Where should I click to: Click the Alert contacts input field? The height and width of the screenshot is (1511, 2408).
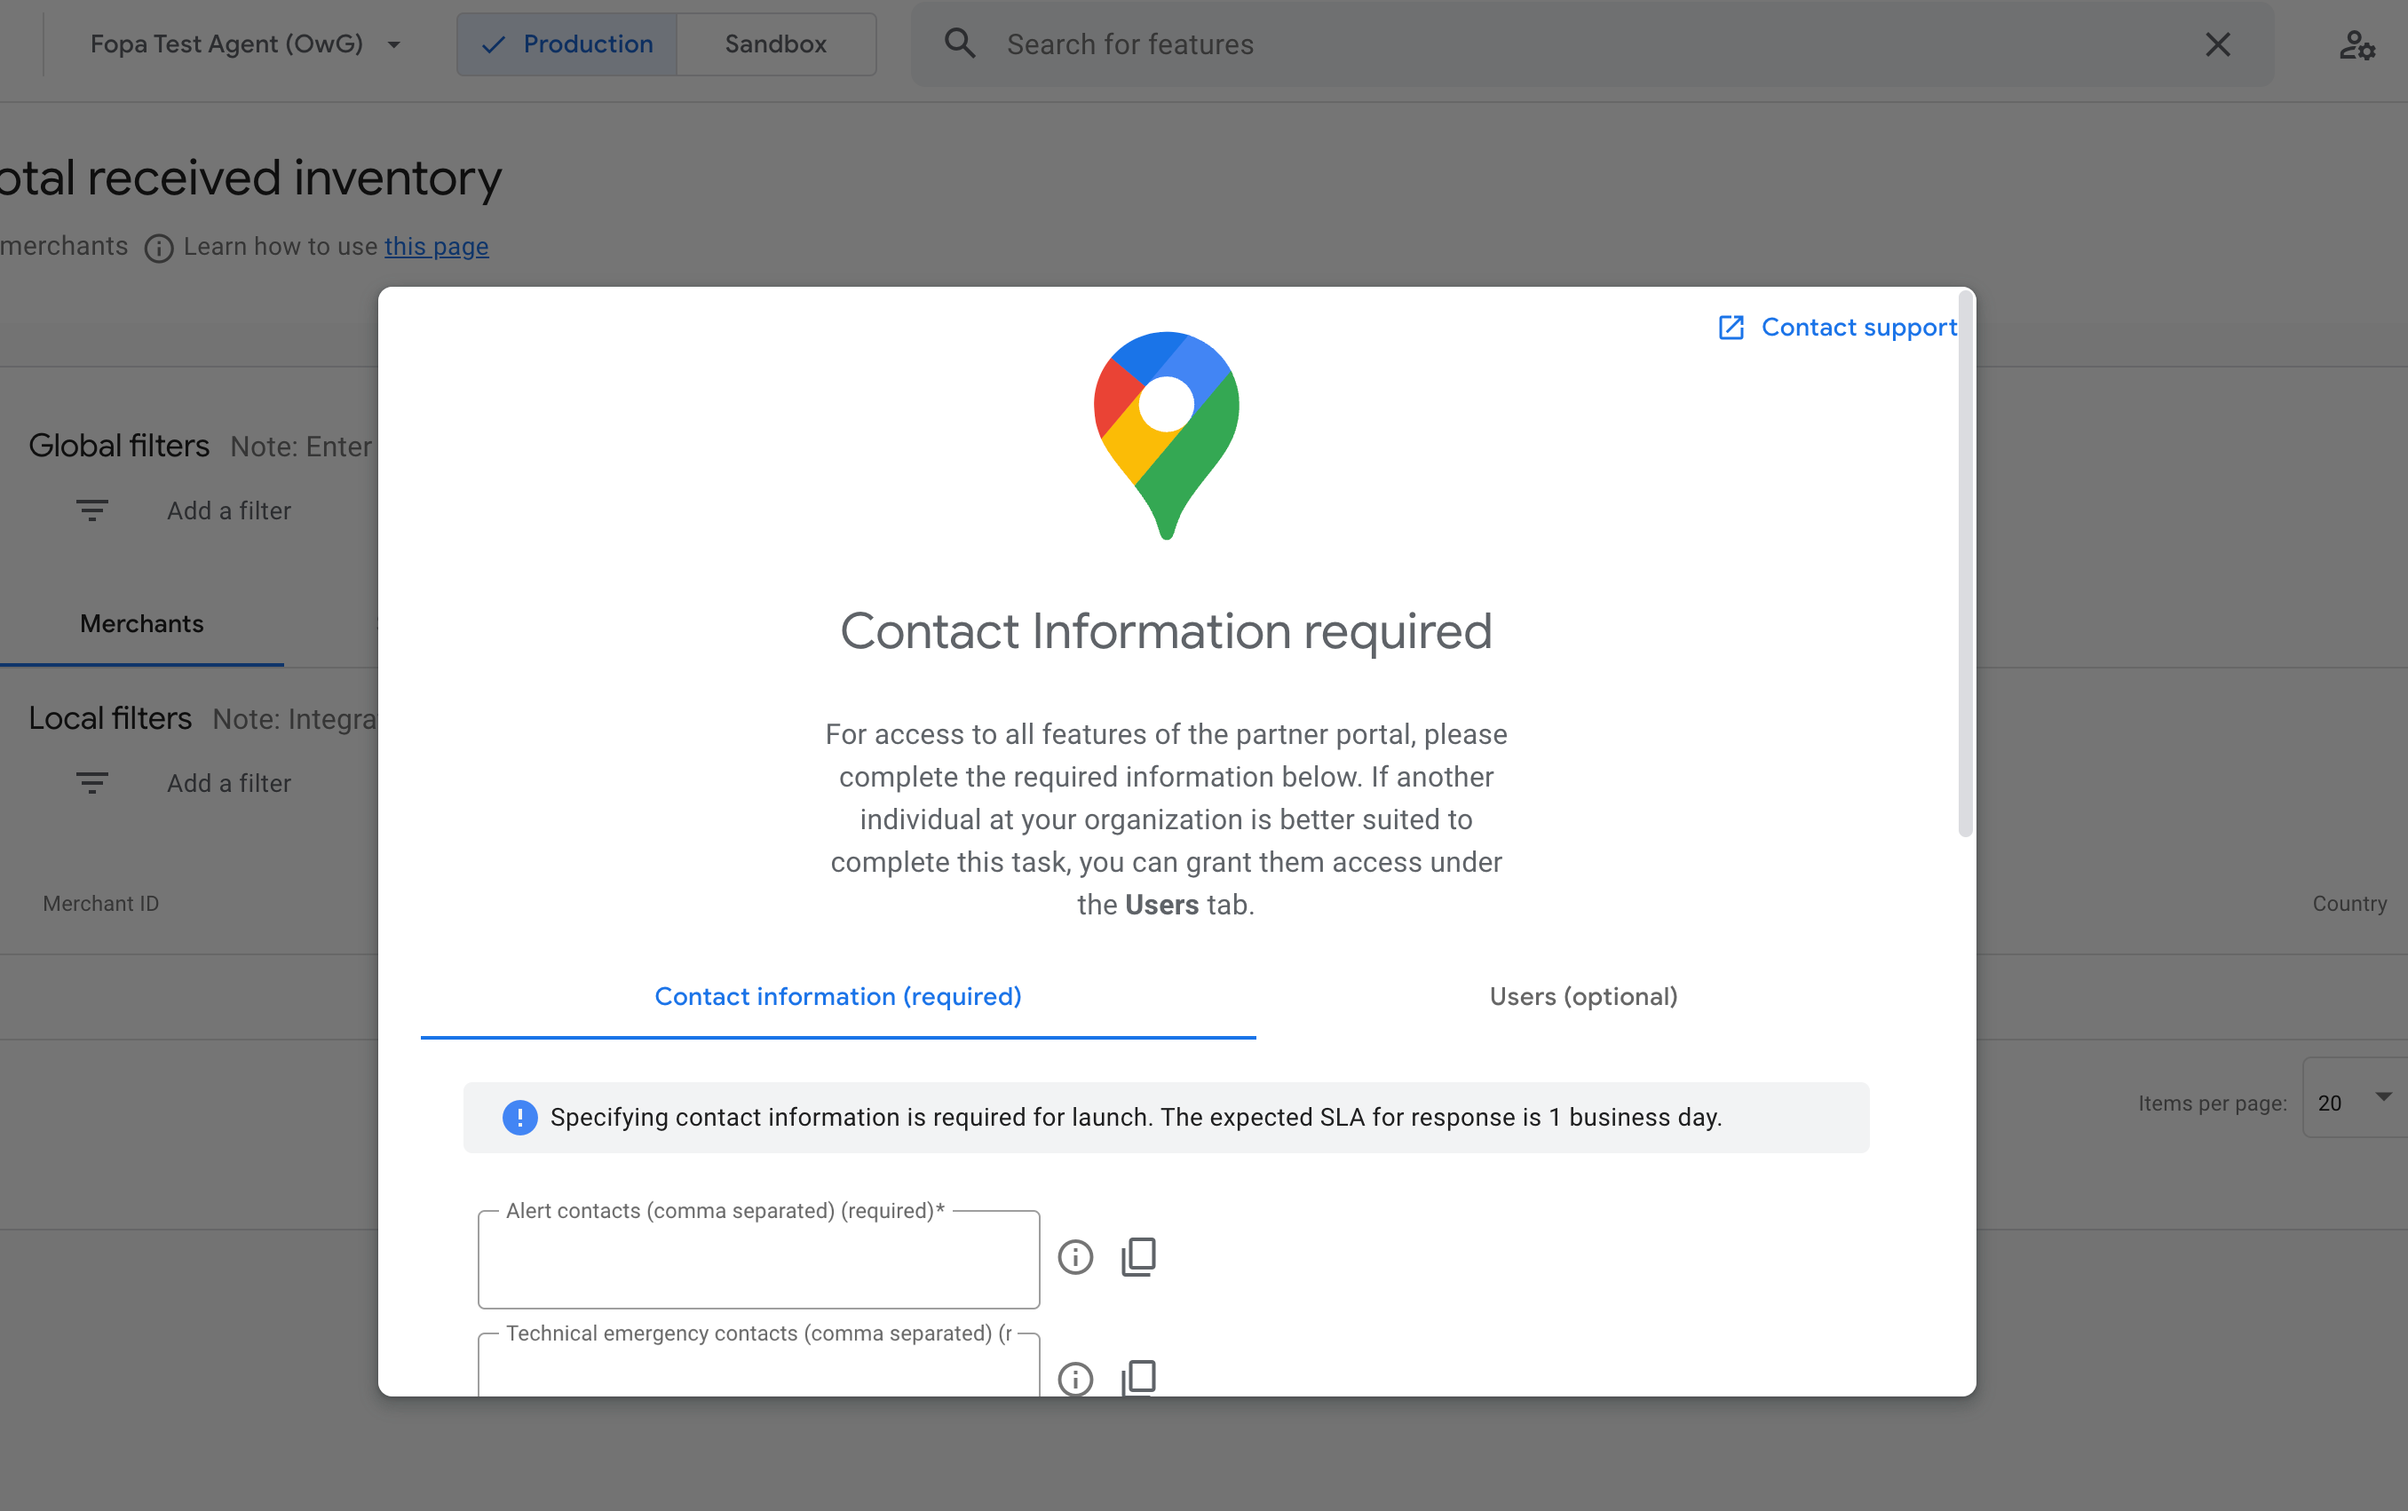[x=759, y=1259]
